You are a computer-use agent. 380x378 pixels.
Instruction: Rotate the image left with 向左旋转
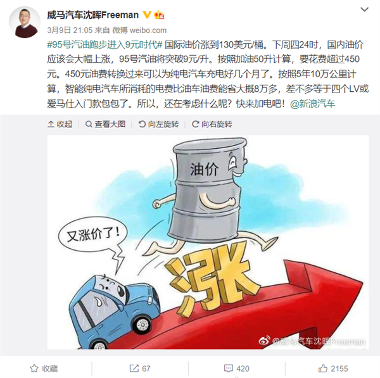point(158,124)
